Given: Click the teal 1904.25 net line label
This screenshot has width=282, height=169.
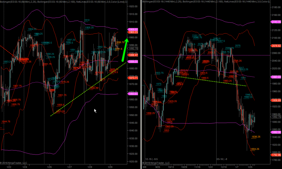Looking at the screenshot, I should [32, 29].
